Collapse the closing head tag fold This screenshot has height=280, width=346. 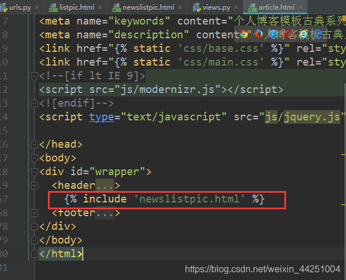34,144
